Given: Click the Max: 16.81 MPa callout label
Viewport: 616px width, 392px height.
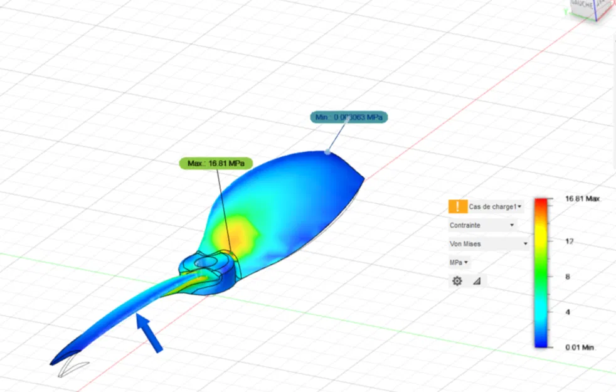Looking at the screenshot, I should (x=216, y=163).
